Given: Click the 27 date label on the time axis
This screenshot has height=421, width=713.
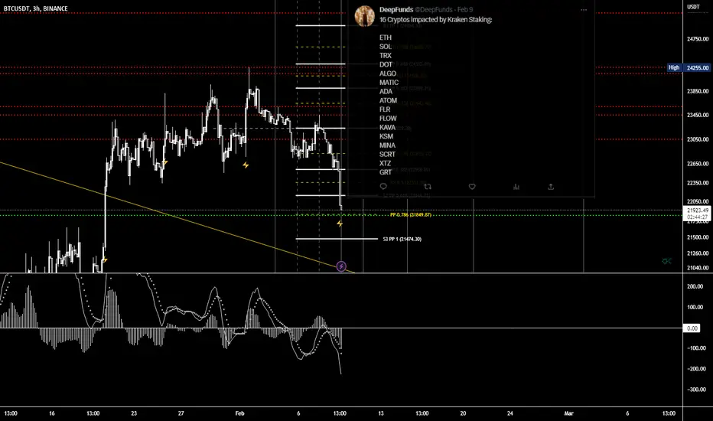Looking at the screenshot, I should (x=181, y=413).
